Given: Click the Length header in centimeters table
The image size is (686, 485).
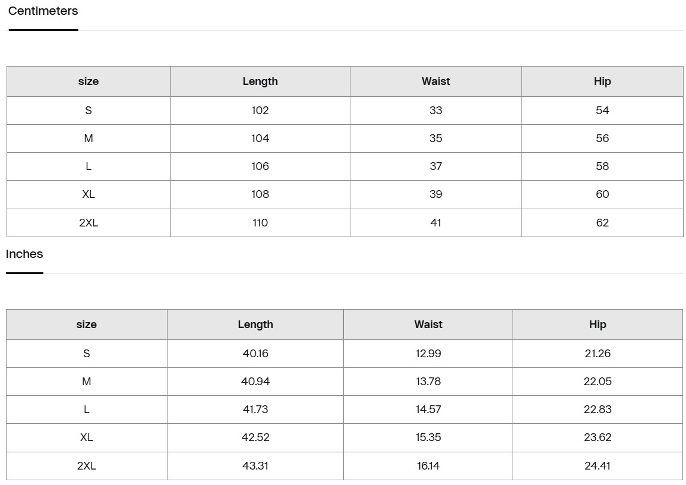Looking at the screenshot, I should (260, 81).
